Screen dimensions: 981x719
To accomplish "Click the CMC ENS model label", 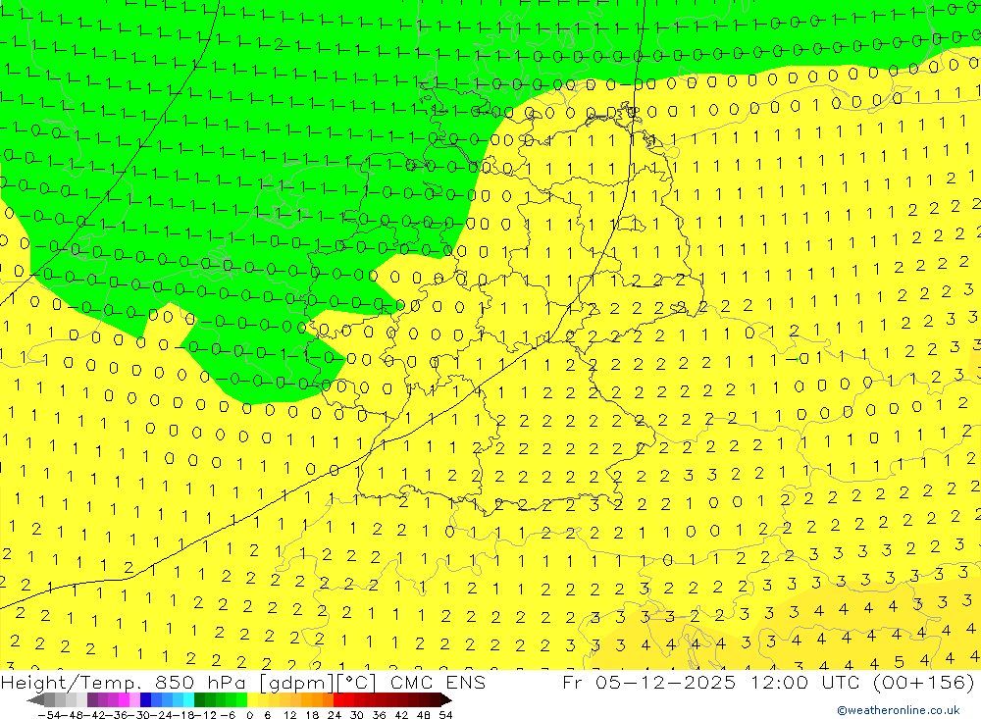I will (438, 682).
